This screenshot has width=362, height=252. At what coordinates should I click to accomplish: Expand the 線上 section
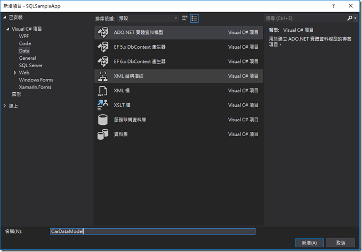pos(5,106)
